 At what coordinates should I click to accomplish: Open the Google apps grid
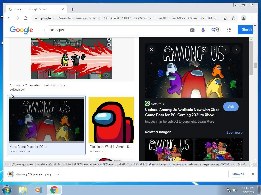click(x=229, y=30)
